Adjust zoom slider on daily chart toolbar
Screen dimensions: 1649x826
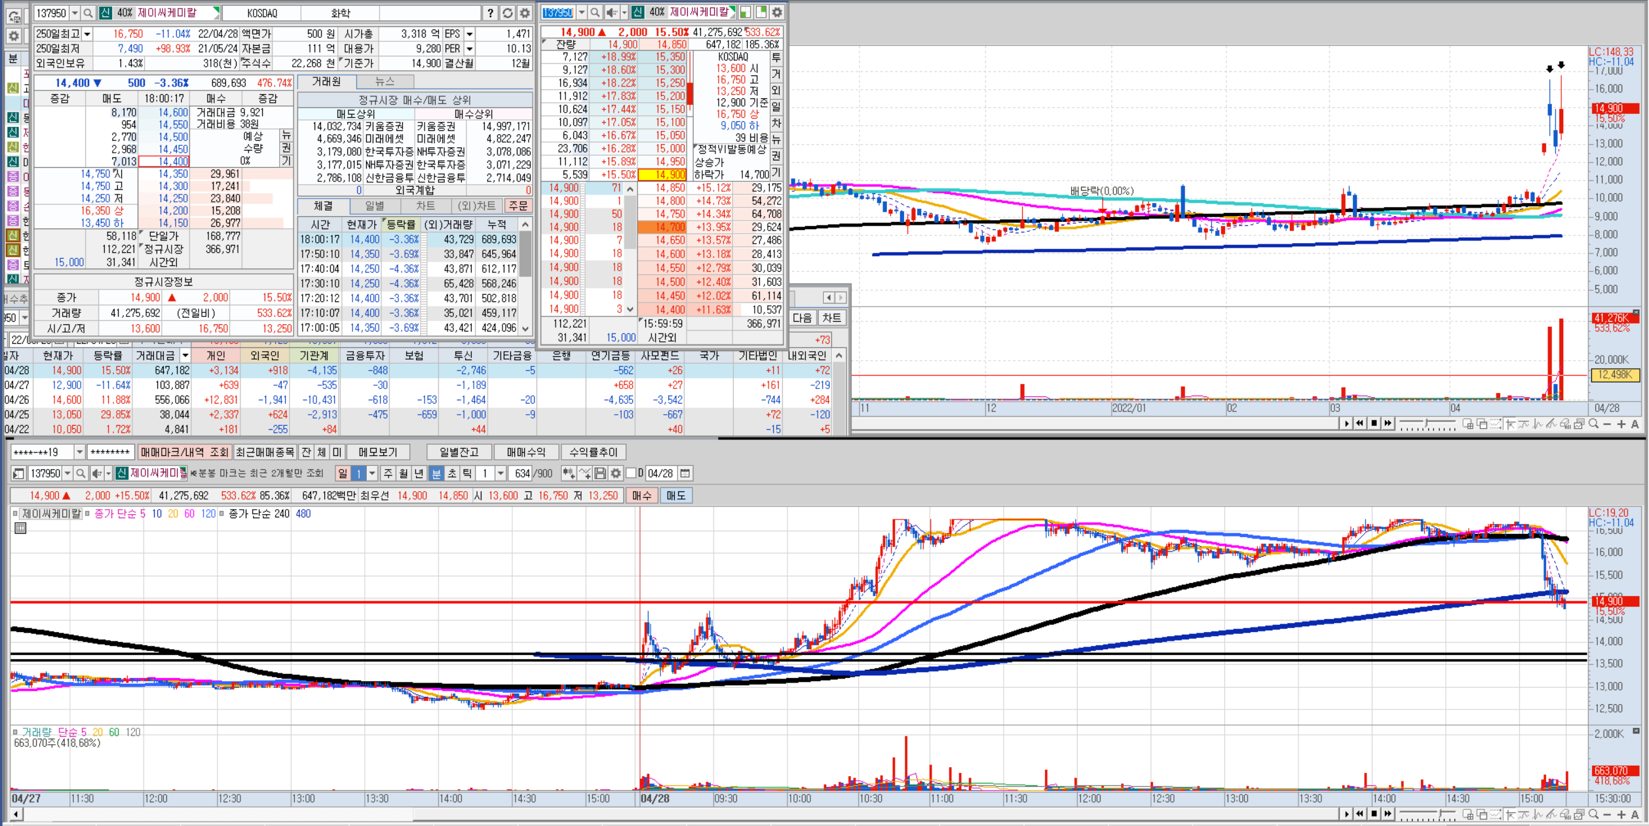(1428, 424)
